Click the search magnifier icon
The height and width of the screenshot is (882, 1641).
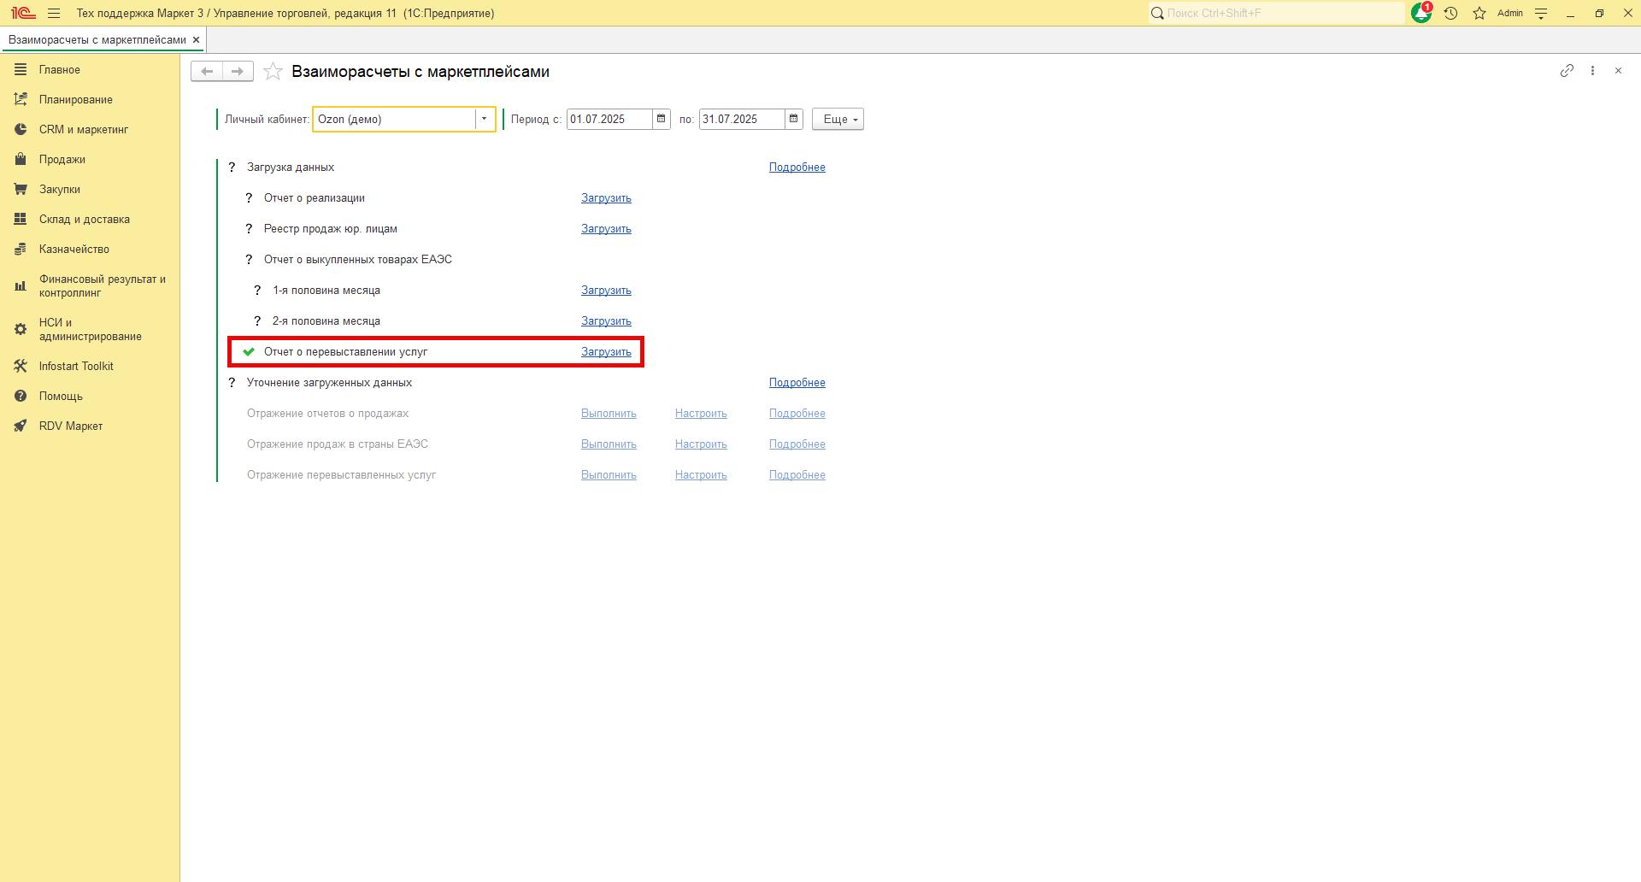(x=1157, y=13)
